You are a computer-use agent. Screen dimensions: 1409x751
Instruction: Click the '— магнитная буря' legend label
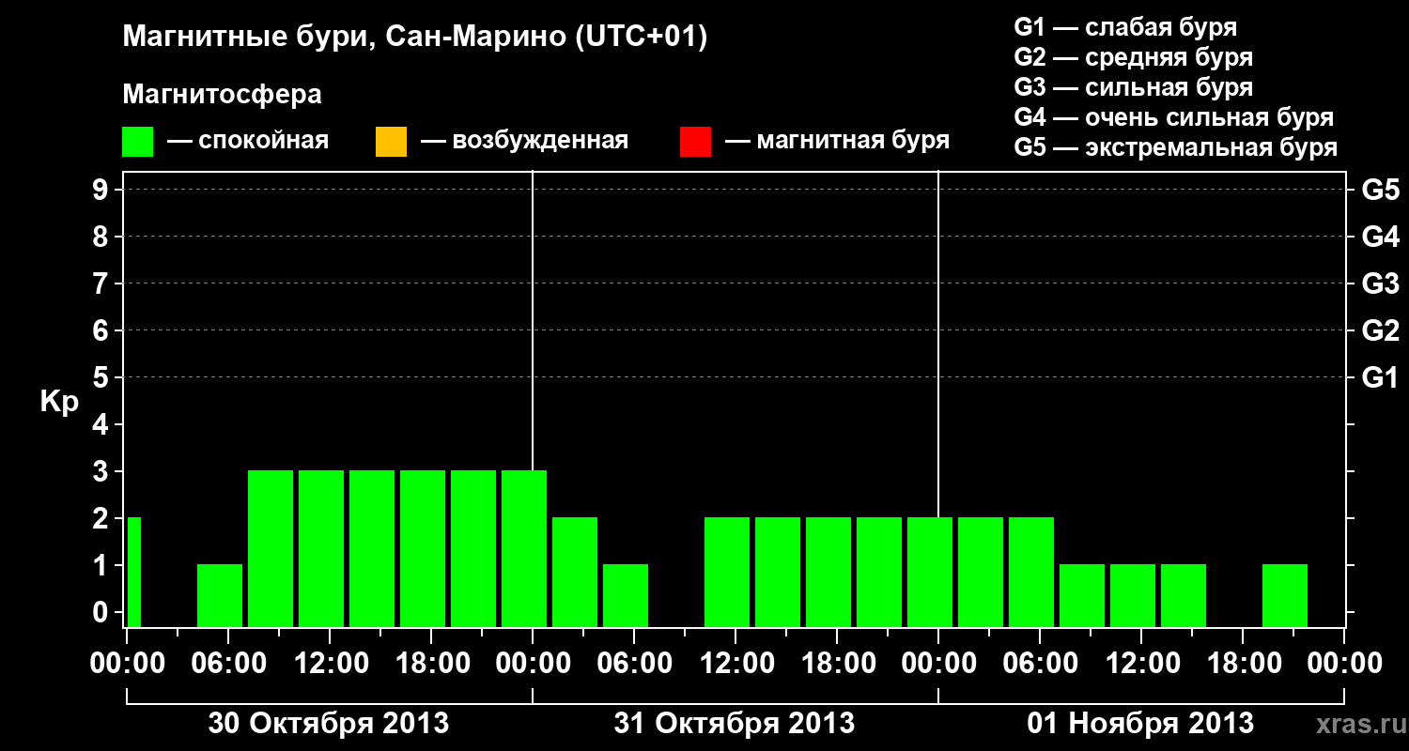point(838,142)
